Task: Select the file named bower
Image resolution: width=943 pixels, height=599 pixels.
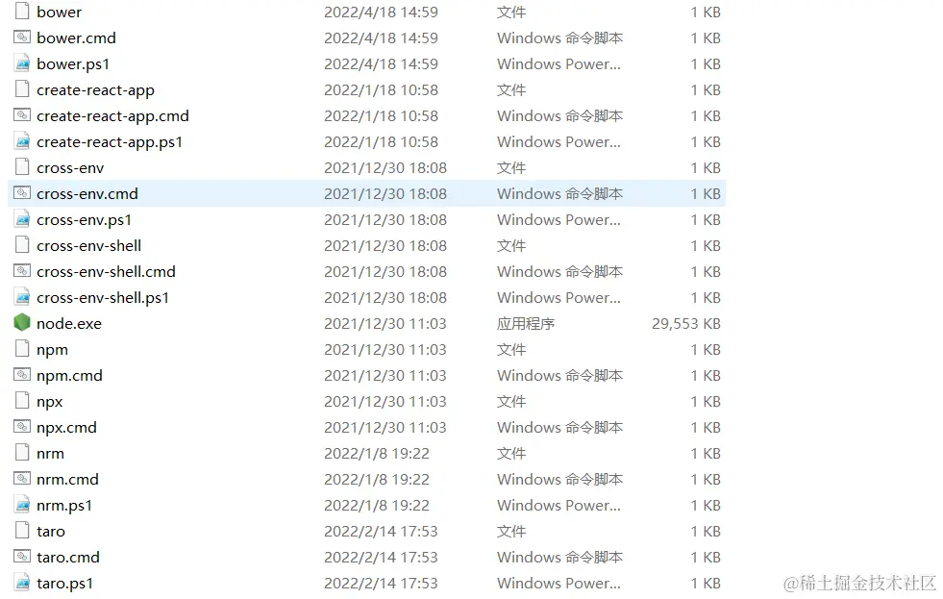Action: pos(59,12)
